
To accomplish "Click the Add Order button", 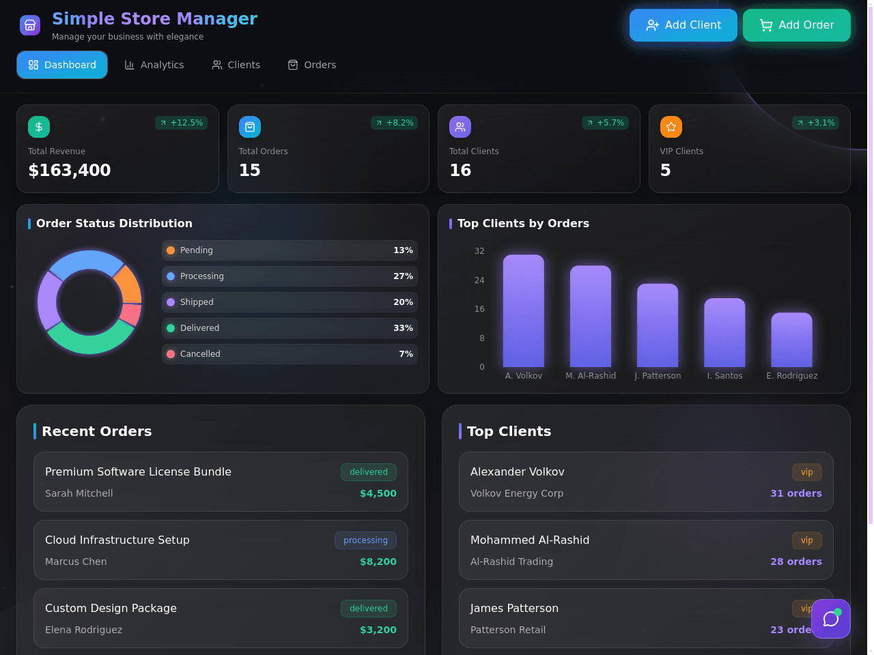I will 797,25.
